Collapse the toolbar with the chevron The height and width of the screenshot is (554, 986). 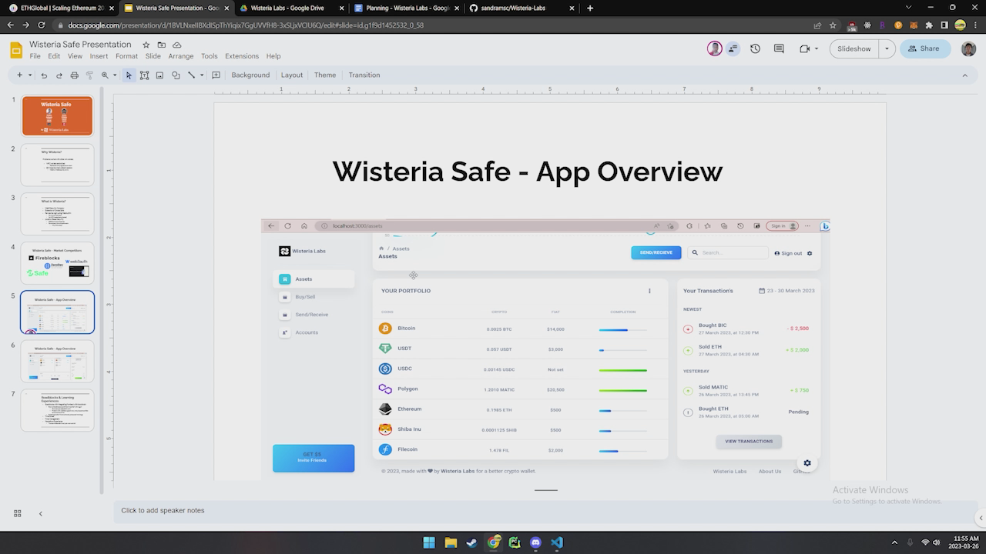[x=964, y=75]
